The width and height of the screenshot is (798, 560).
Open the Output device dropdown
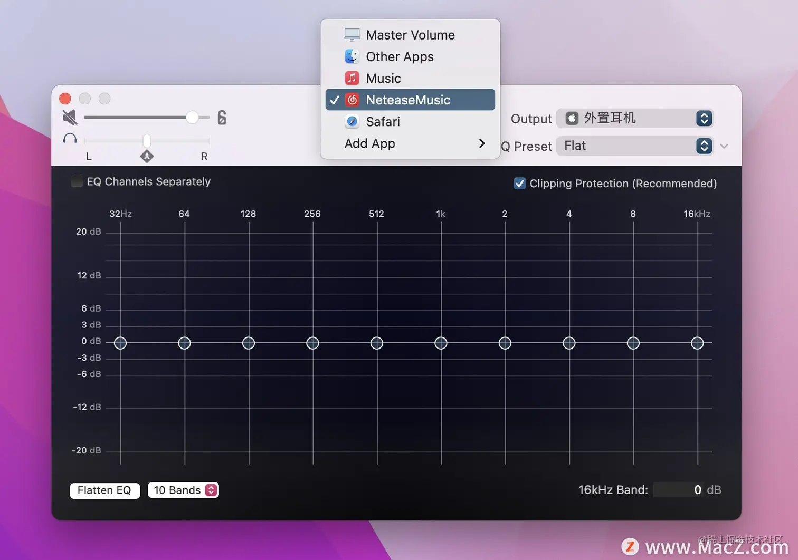635,118
